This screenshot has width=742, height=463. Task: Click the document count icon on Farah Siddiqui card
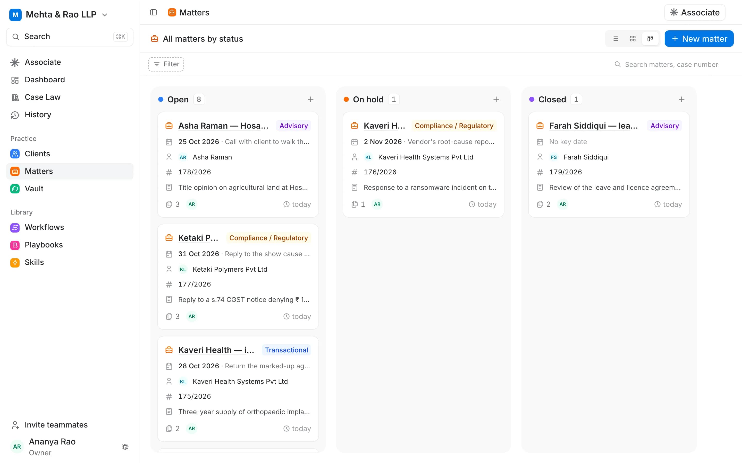click(x=540, y=204)
